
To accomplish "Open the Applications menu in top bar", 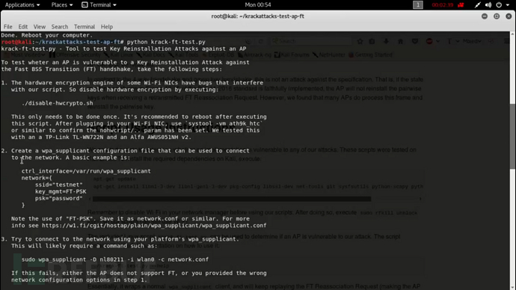I will [x=22, y=5].
